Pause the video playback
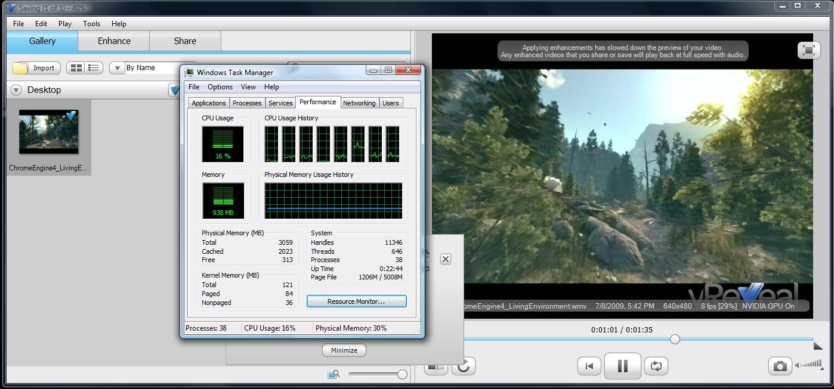Screen dimensions: 834x389 (x=623, y=366)
